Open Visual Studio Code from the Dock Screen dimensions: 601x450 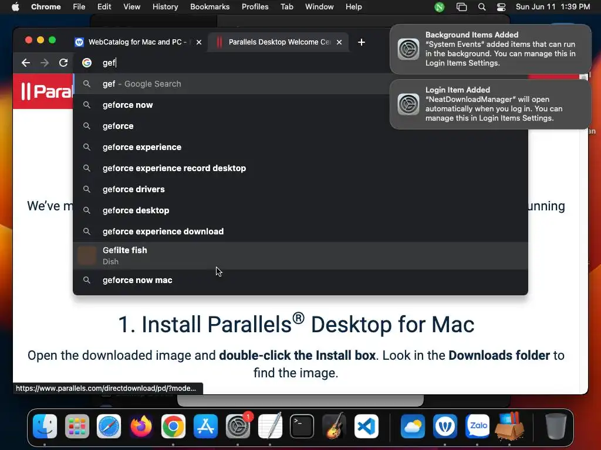click(366, 426)
